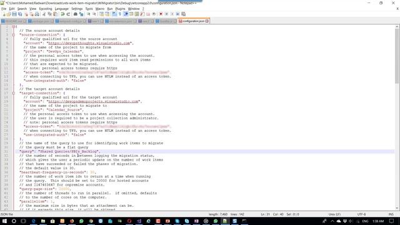Open the Action Center notification icon
This screenshot has width=400, height=225.
[392, 221]
